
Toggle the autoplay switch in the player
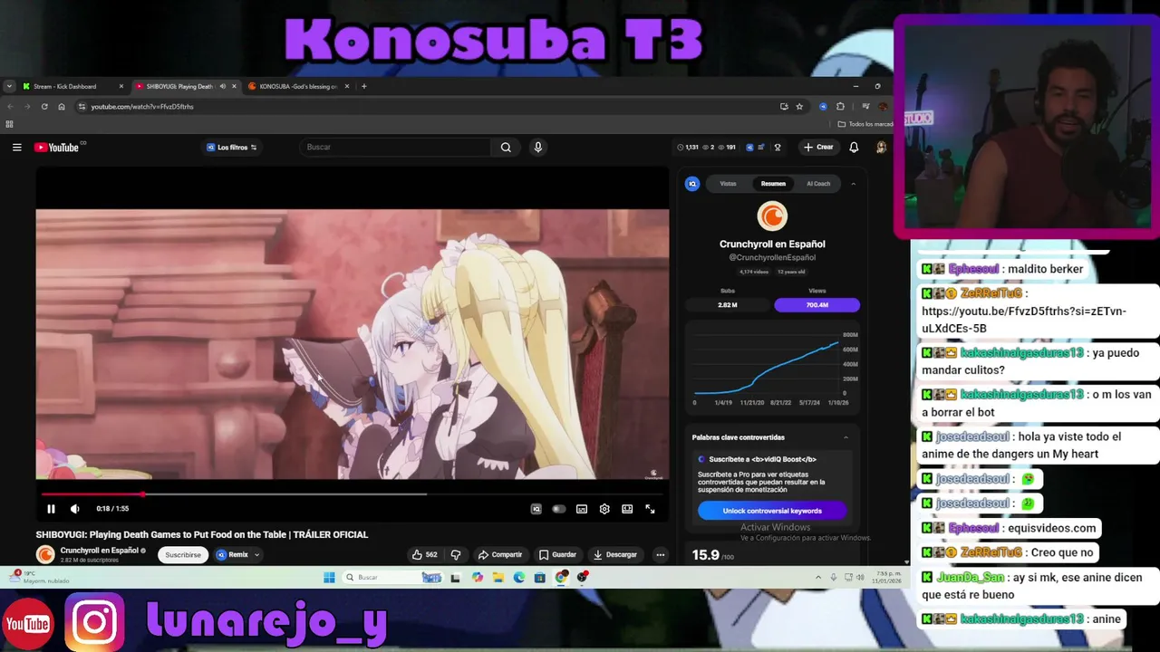tap(559, 509)
